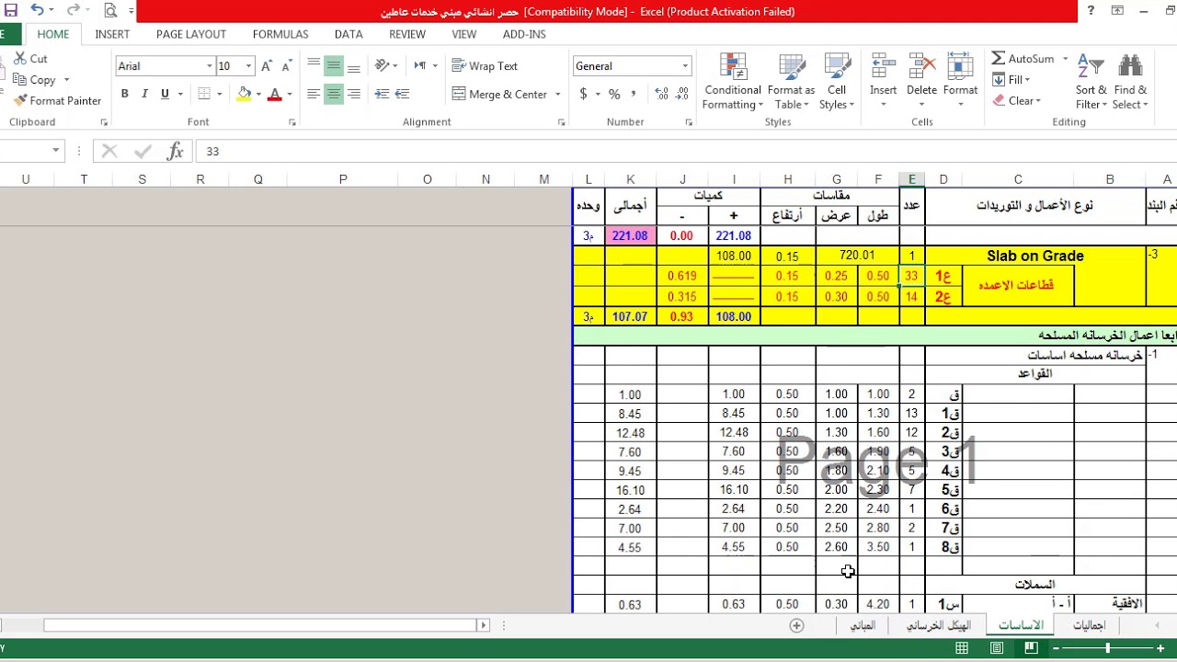Open Excel Help question mark
1177x662 pixels.
(x=1091, y=11)
